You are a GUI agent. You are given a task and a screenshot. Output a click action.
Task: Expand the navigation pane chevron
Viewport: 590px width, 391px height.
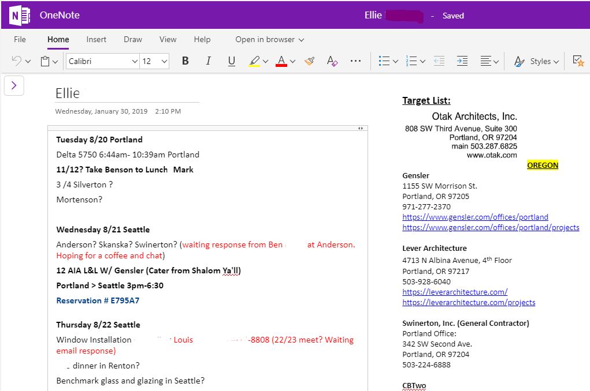14,85
